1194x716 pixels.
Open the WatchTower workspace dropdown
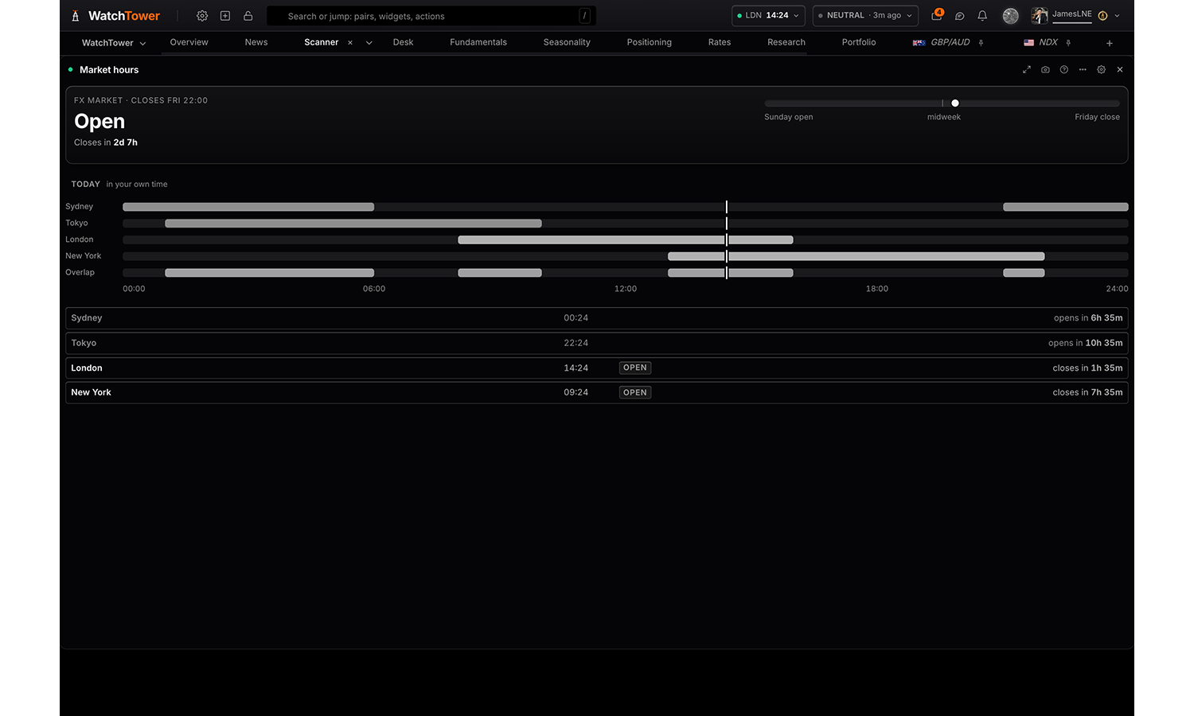pos(114,43)
